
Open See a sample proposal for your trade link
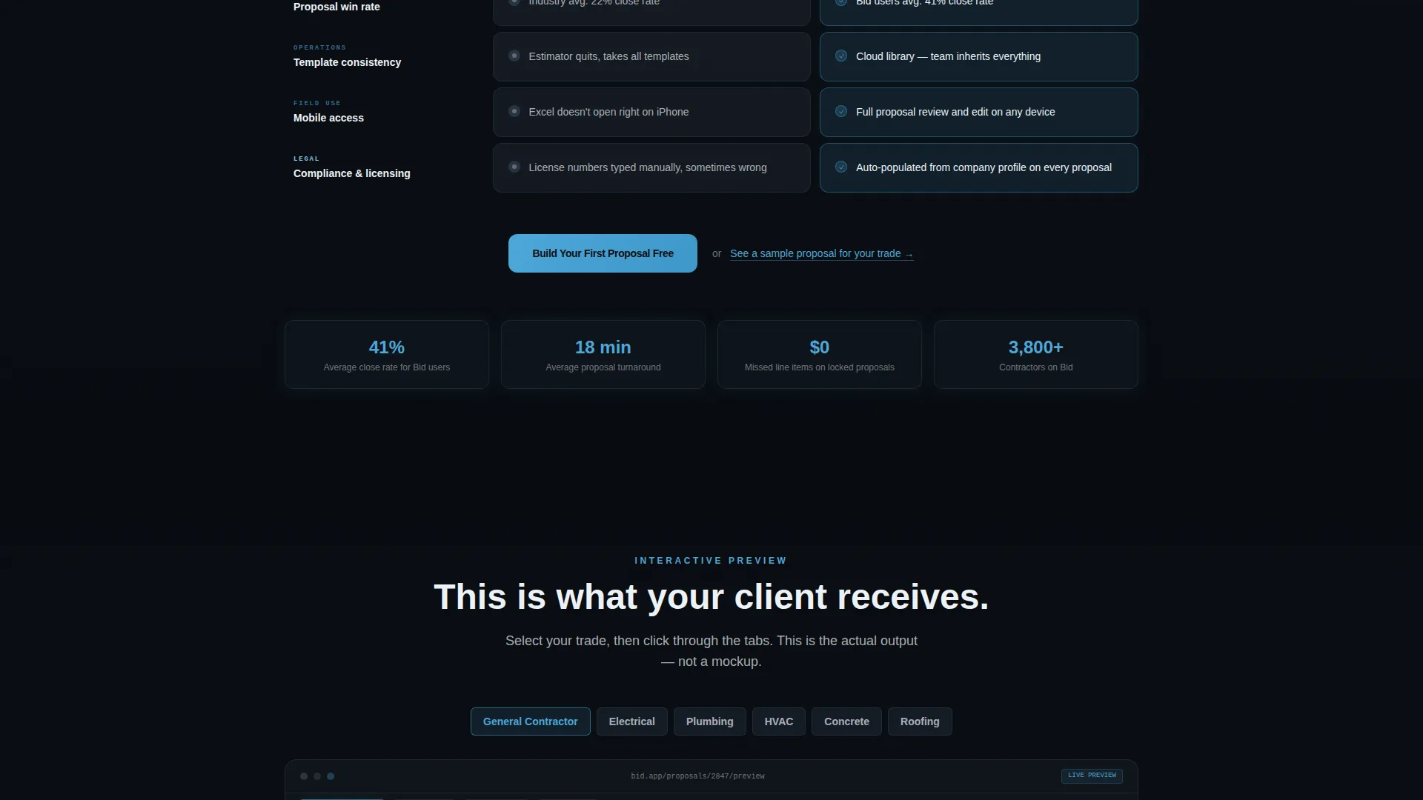(821, 253)
